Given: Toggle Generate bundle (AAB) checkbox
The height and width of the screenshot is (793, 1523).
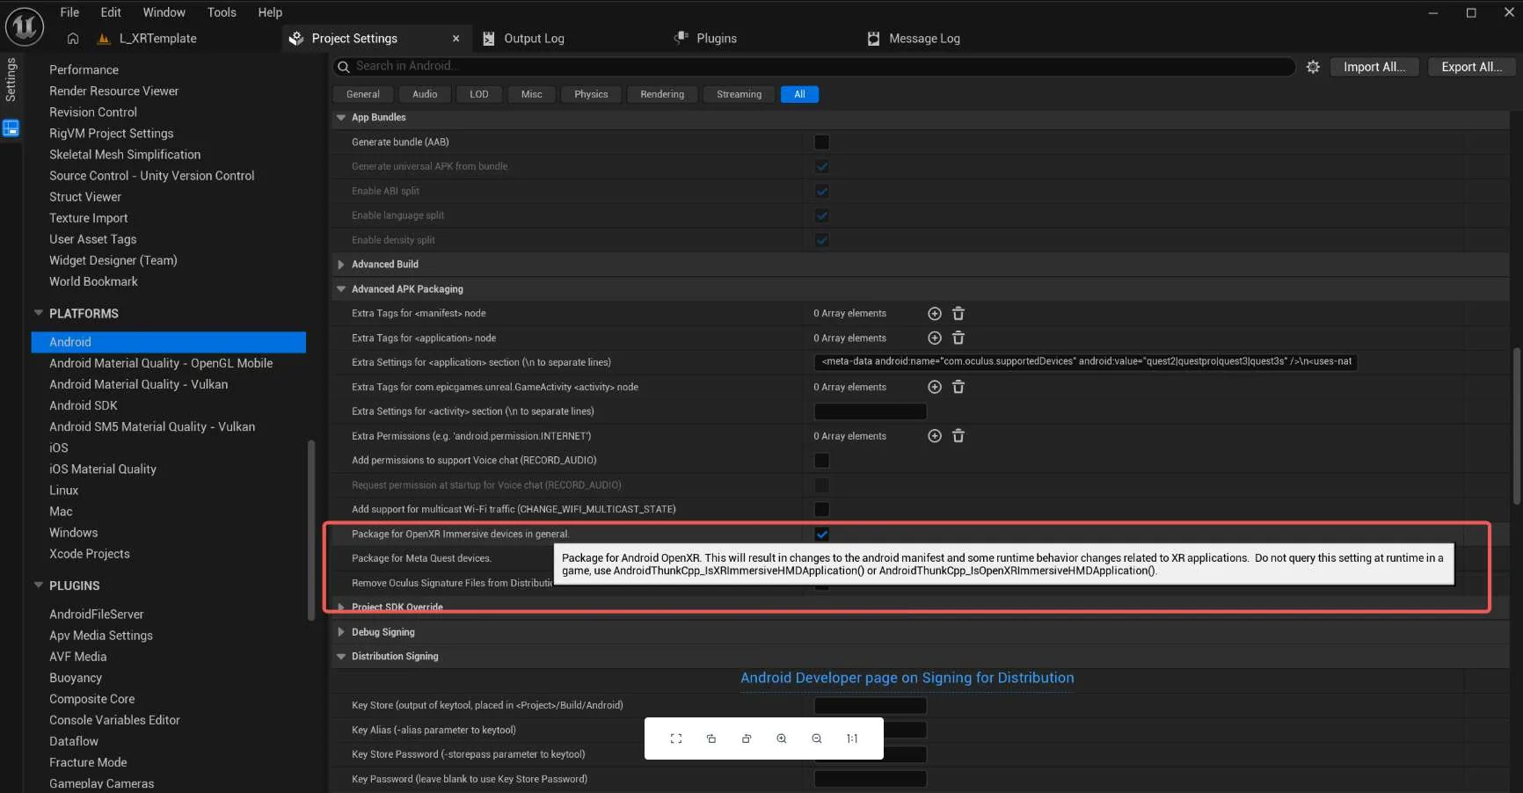Looking at the screenshot, I should tap(822, 142).
